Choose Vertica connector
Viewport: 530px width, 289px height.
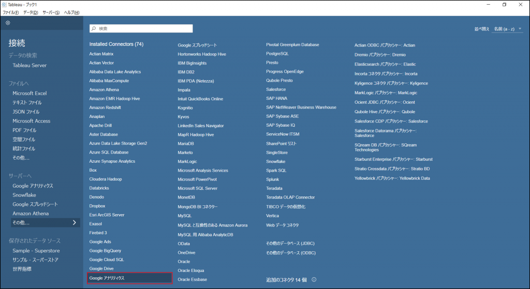pos(272,216)
